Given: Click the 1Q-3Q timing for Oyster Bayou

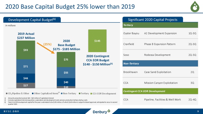Looking at the screenshot, I should coord(192,33).
